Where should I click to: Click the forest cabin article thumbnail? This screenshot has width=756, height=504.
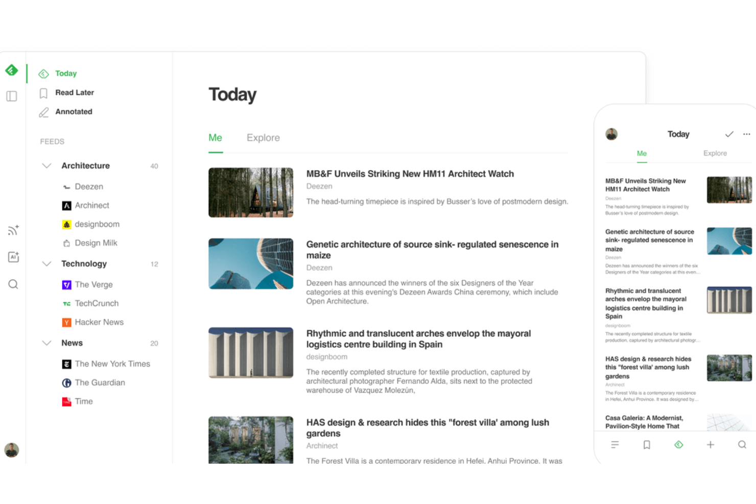point(251,193)
